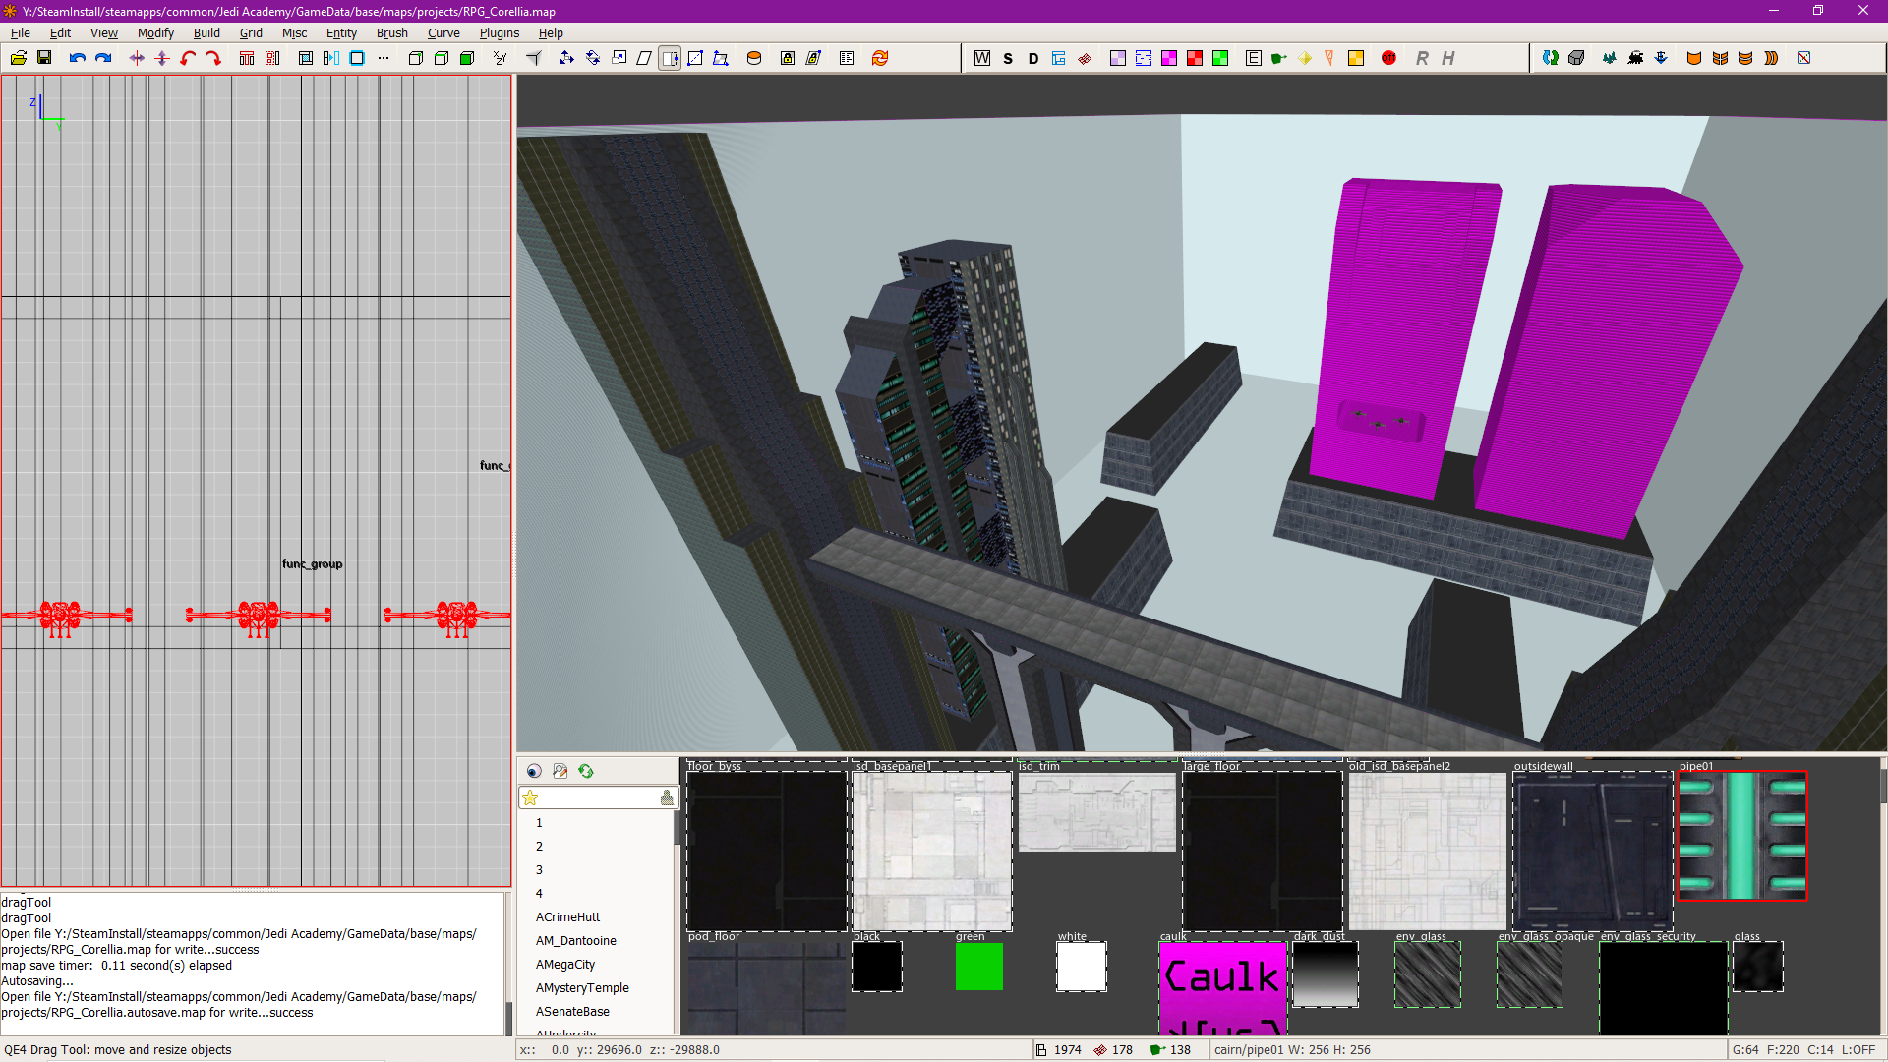This screenshot has height=1062, width=1888.
Task: Click the console log scrollbar
Action: (x=508, y=964)
